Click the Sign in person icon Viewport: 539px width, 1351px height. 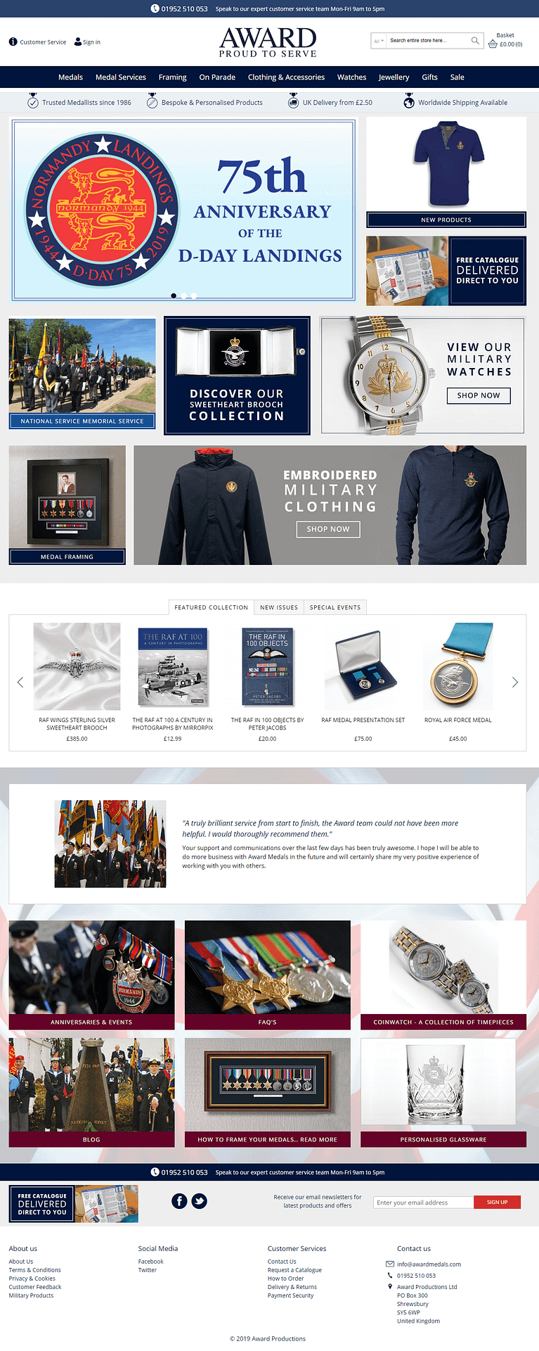click(x=78, y=42)
